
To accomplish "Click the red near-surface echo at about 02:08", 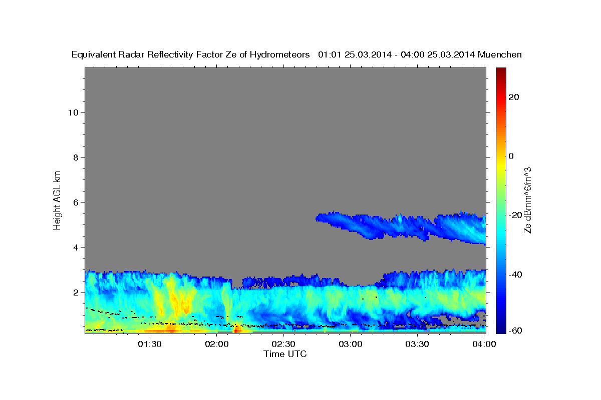I will [236, 328].
